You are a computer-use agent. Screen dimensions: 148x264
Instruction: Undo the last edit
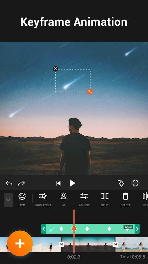click(x=9, y=183)
